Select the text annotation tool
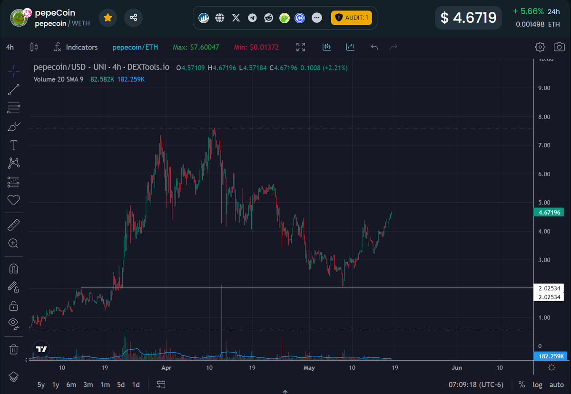Image resolution: width=571 pixels, height=394 pixels. (14, 145)
